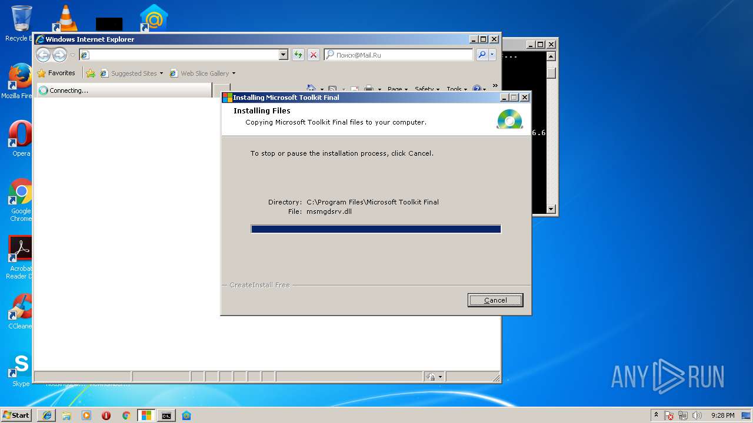This screenshot has width=753, height=423.
Task: Click Add to Favorites Bar star icon
Action: coord(90,73)
